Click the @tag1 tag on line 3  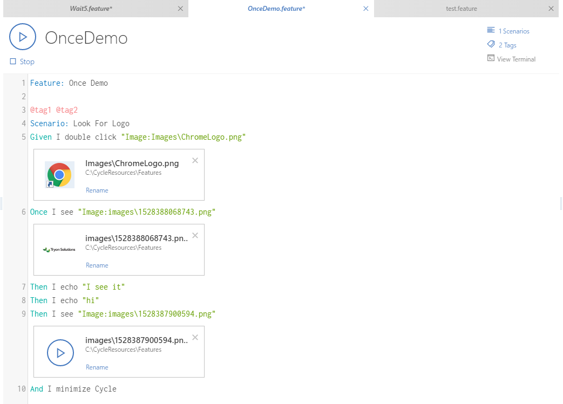[x=41, y=109]
